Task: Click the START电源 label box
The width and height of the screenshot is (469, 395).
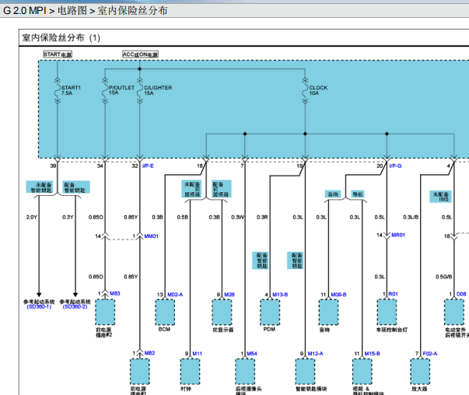Action: click(x=58, y=54)
